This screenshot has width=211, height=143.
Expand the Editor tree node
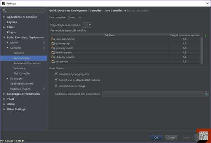(4, 27)
